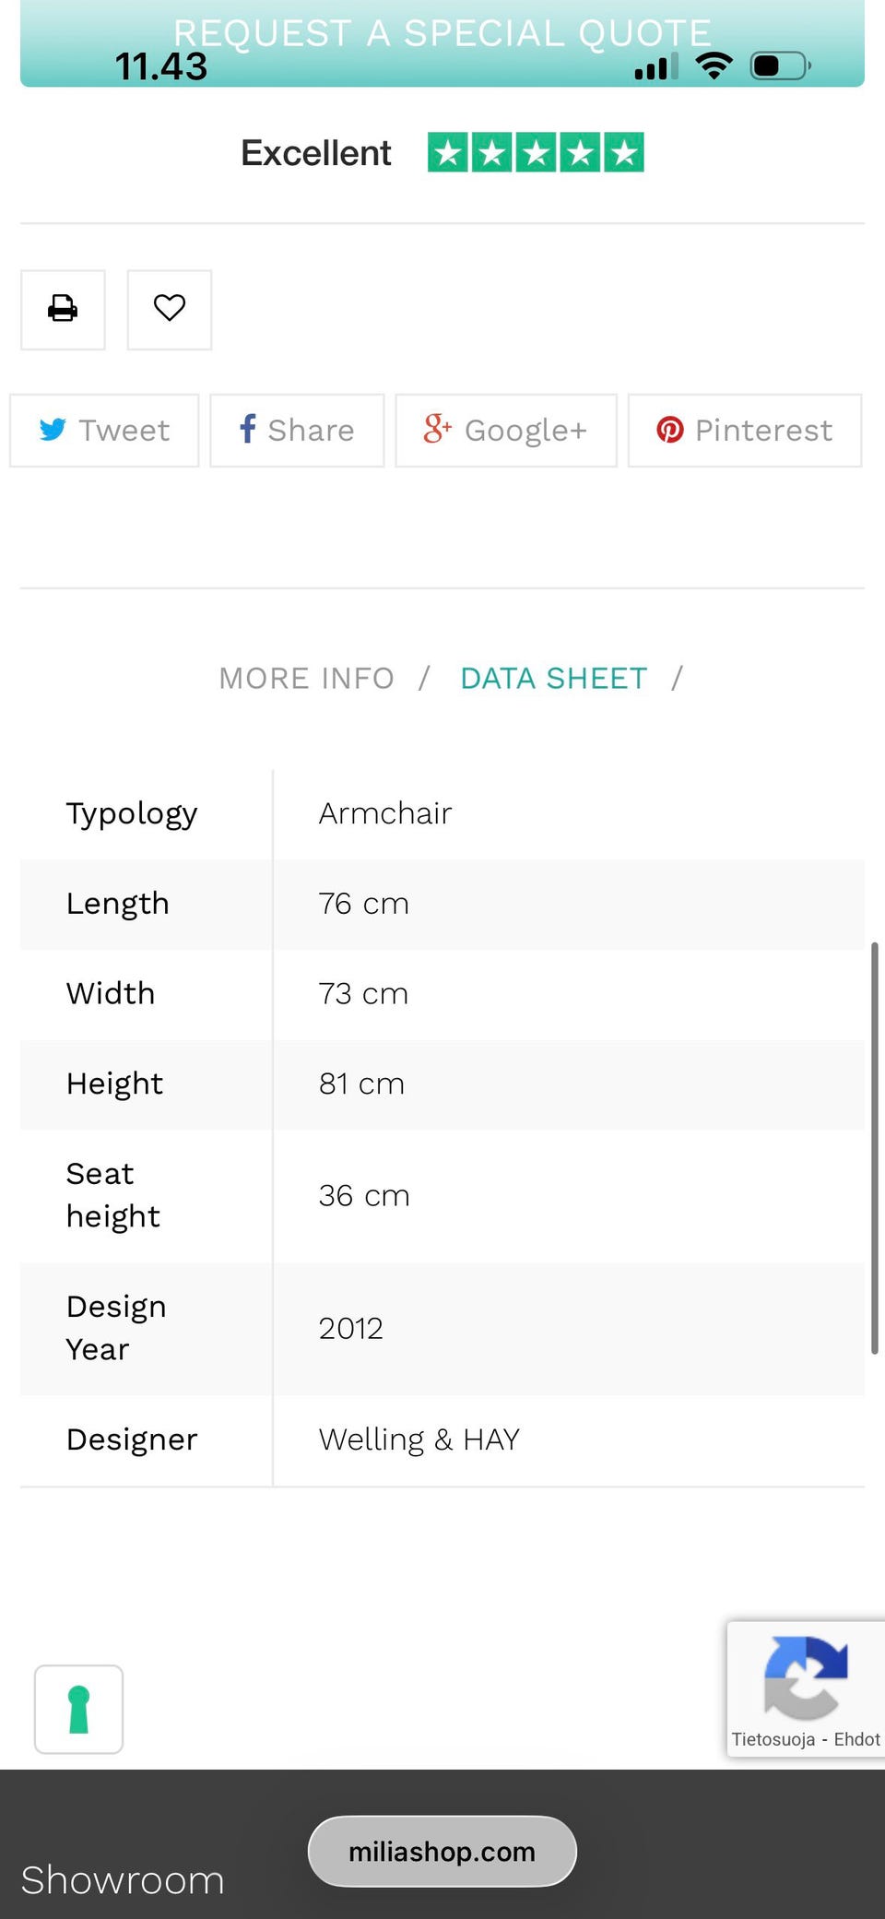Click the Excellent five-star rating

coord(442,153)
